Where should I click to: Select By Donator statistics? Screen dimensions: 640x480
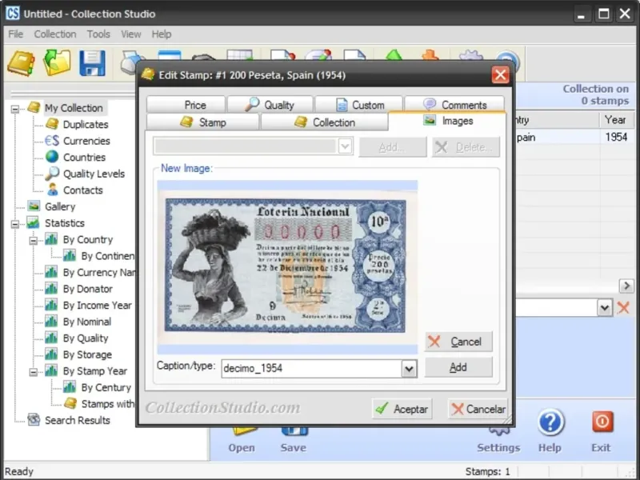[87, 289]
